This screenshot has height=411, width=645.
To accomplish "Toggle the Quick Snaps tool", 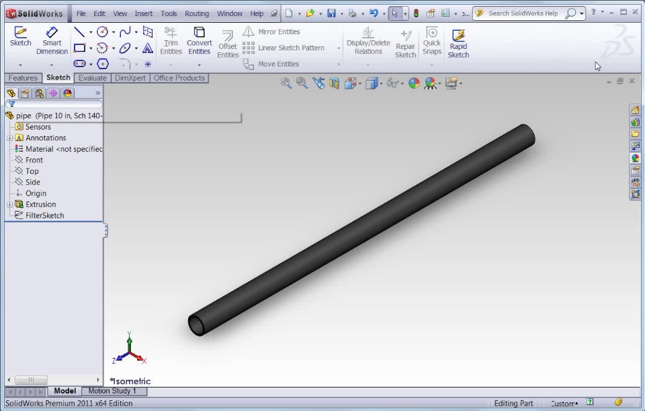I will pos(431,41).
